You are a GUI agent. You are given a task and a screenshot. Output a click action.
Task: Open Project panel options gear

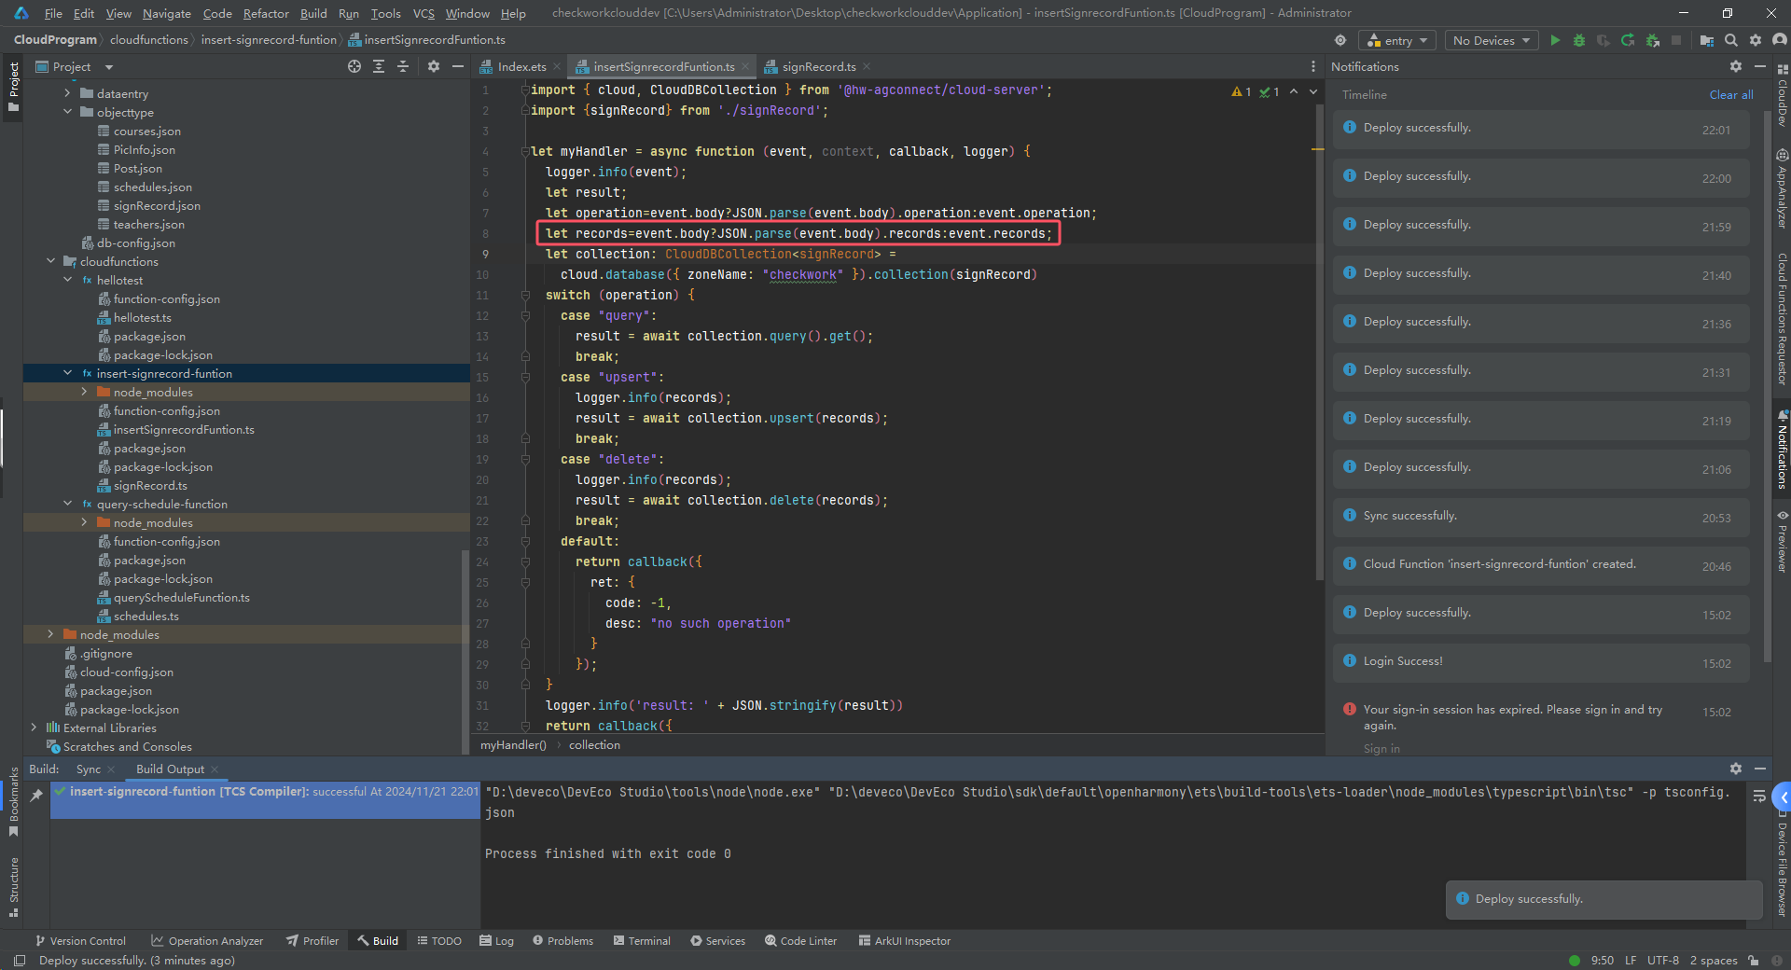(x=433, y=66)
